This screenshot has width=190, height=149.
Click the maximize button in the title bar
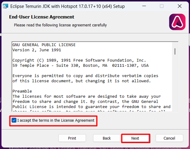click(162, 6)
